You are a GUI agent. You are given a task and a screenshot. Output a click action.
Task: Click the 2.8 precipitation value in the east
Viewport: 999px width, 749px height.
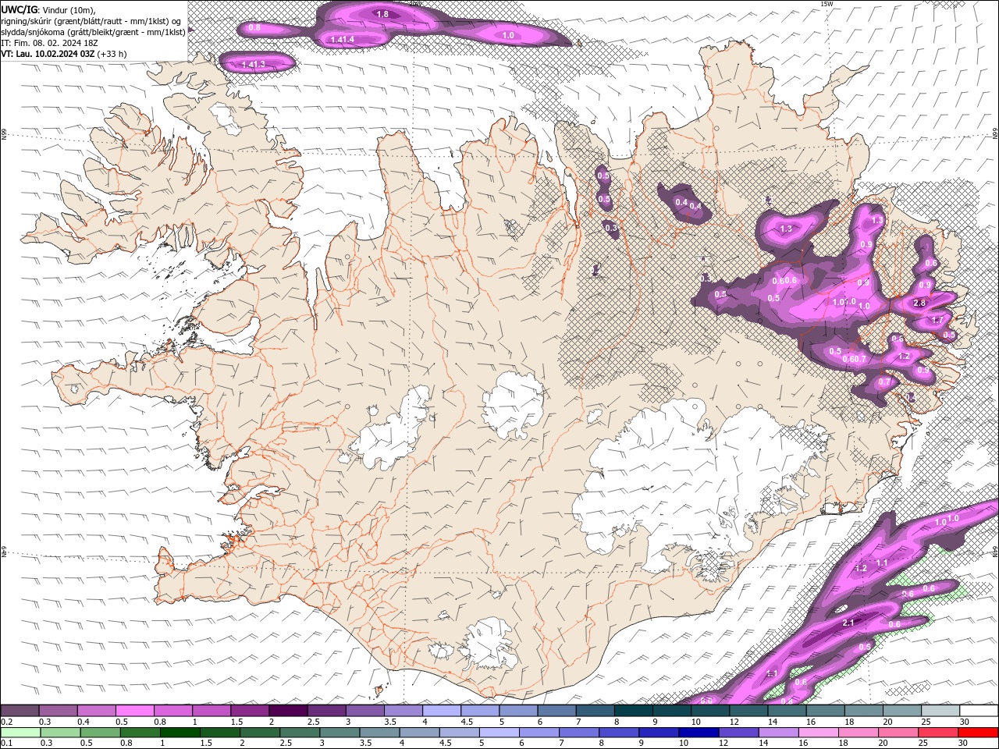919,304
